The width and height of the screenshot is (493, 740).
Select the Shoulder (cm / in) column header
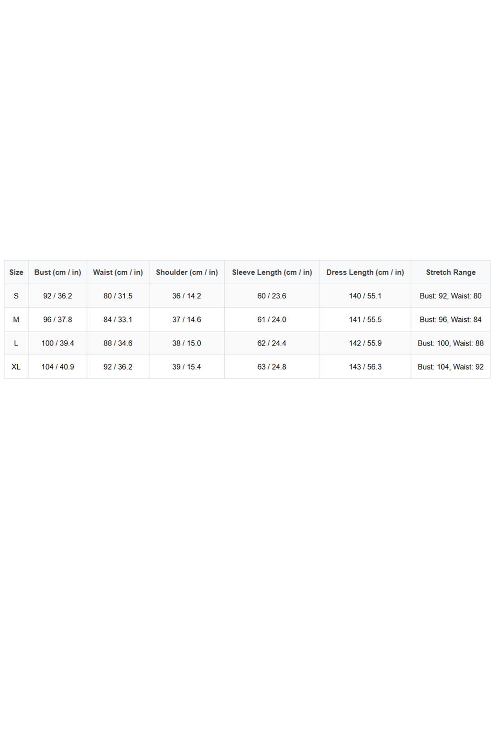(187, 272)
